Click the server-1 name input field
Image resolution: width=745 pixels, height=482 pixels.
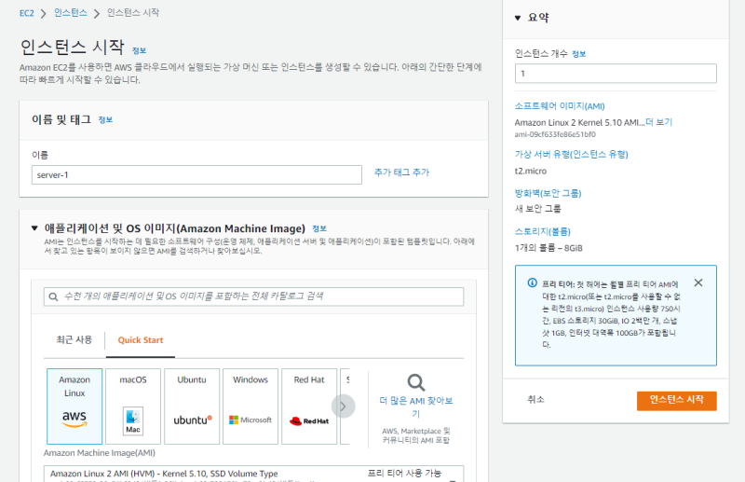pyautogui.click(x=196, y=174)
